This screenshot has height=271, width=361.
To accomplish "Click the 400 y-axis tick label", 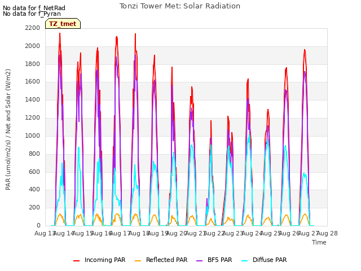I will tap(34, 190).
